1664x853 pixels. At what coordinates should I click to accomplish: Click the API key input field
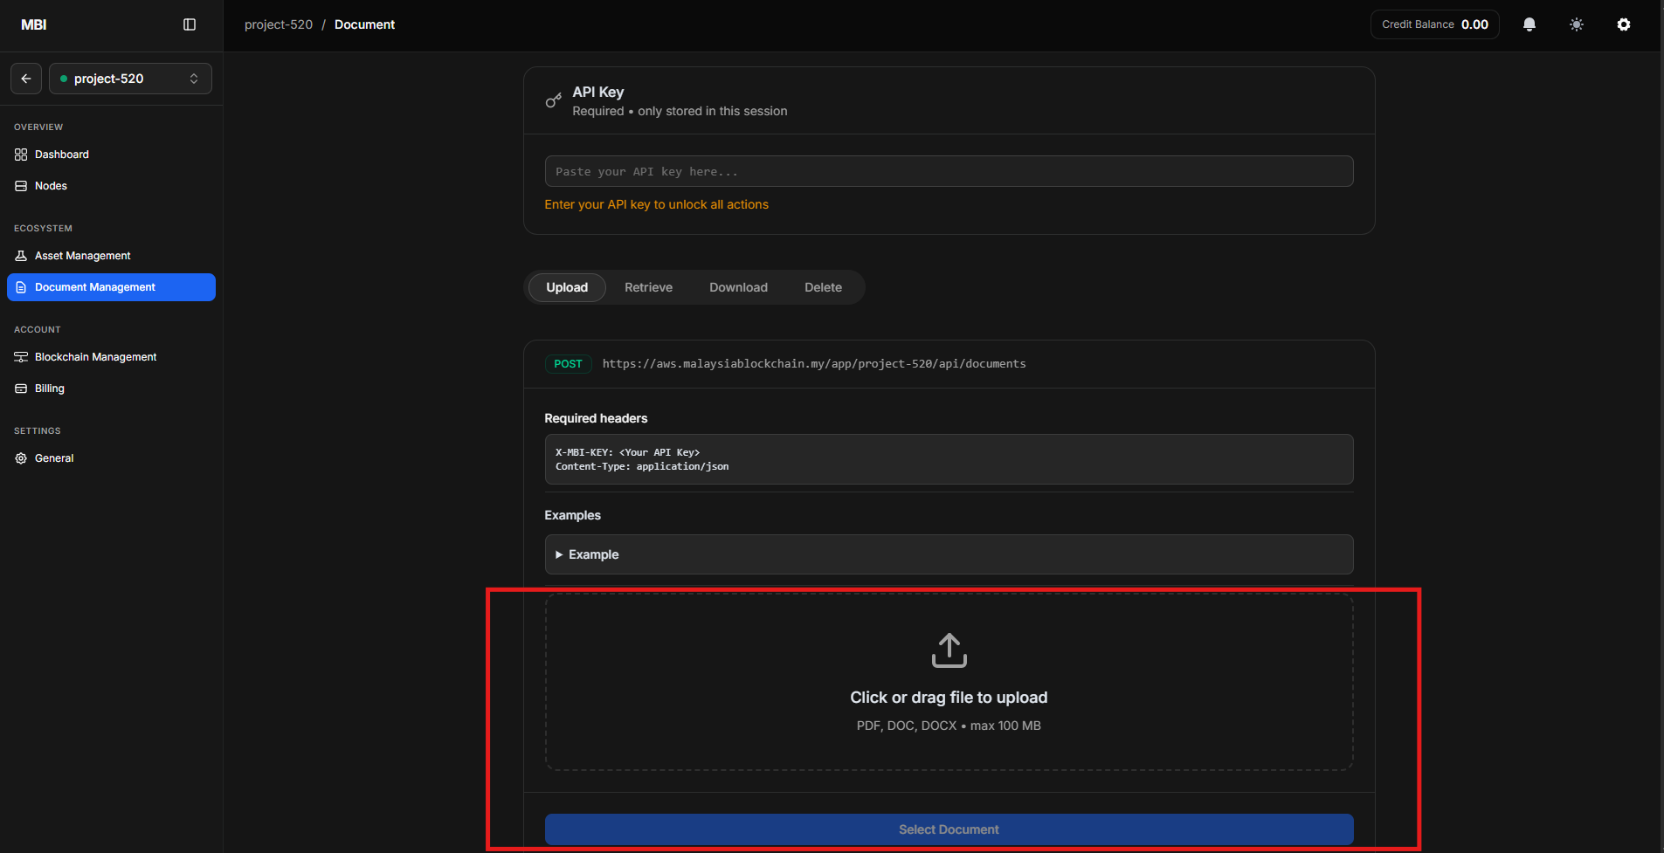point(949,171)
